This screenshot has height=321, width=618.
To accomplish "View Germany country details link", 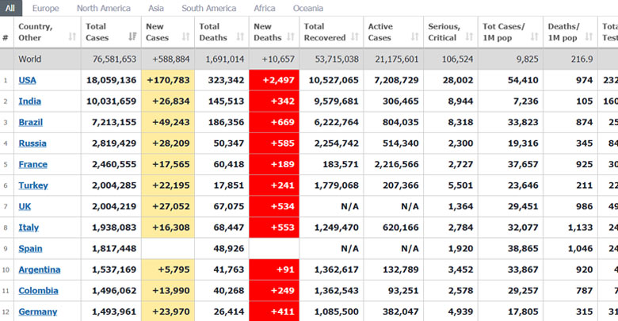I will [37, 311].
